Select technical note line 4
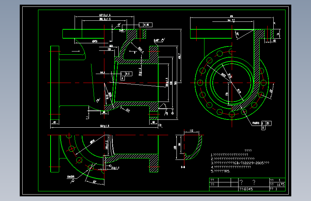The image size is (311, 201). 231,167
